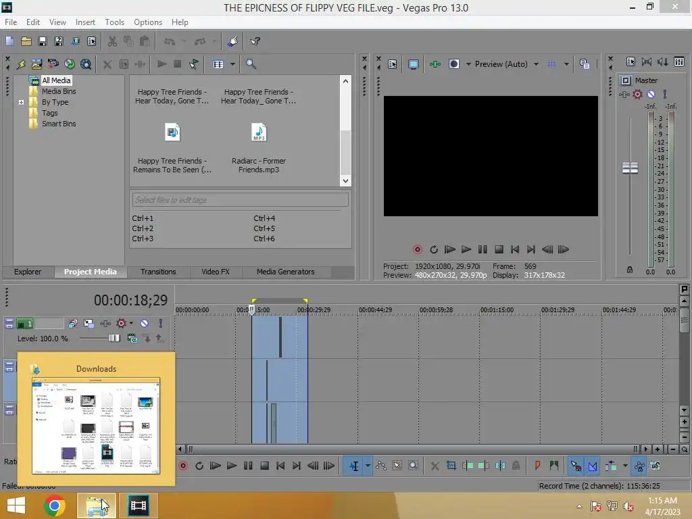Switch to the Transitions tab
Screen dimensions: 692x519
click(x=158, y=272)
